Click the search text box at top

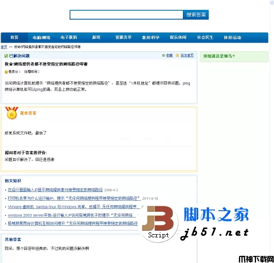[x=127, y=15]
